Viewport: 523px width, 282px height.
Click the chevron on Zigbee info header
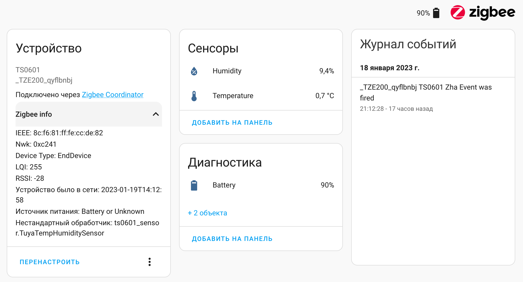(155, 114)
